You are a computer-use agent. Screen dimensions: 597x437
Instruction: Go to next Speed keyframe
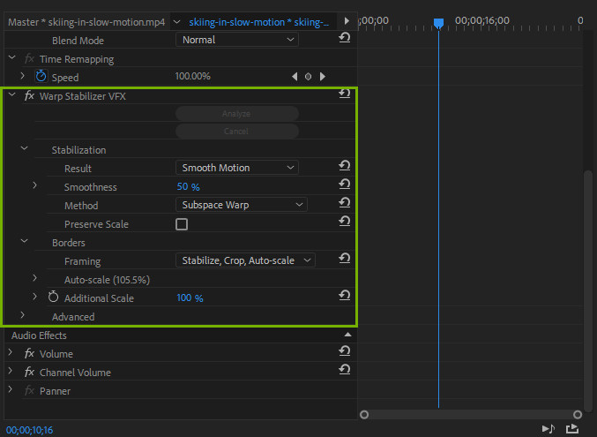tap(323, 77)
